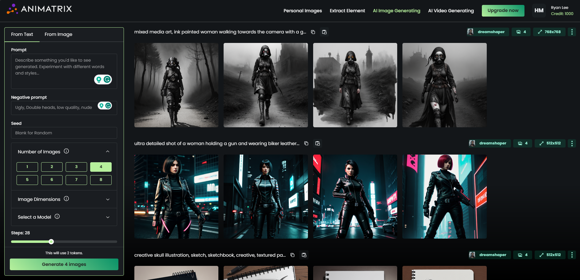Click the 768x768 dimension badge

(x=549, y=32)
